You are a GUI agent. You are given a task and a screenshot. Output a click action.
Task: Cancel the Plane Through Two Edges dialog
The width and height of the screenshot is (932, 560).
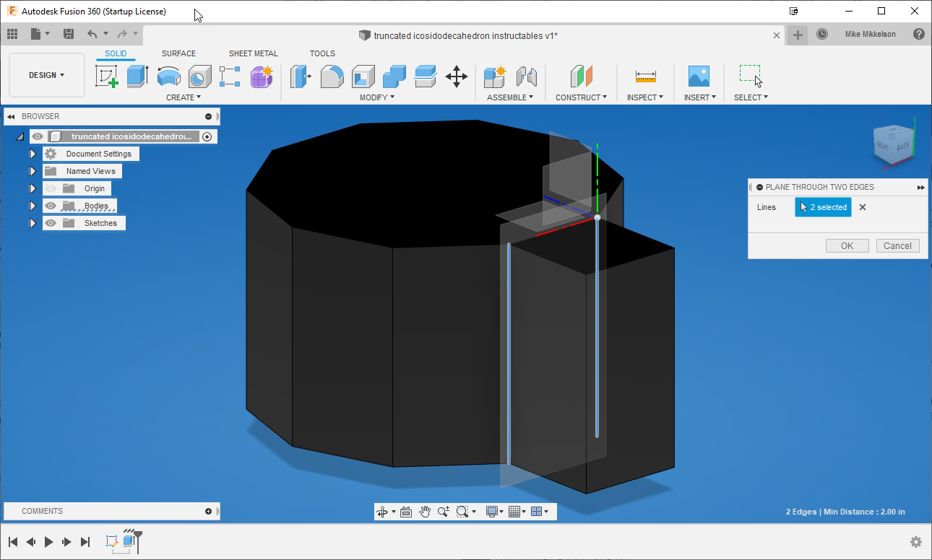pos(897,245)
